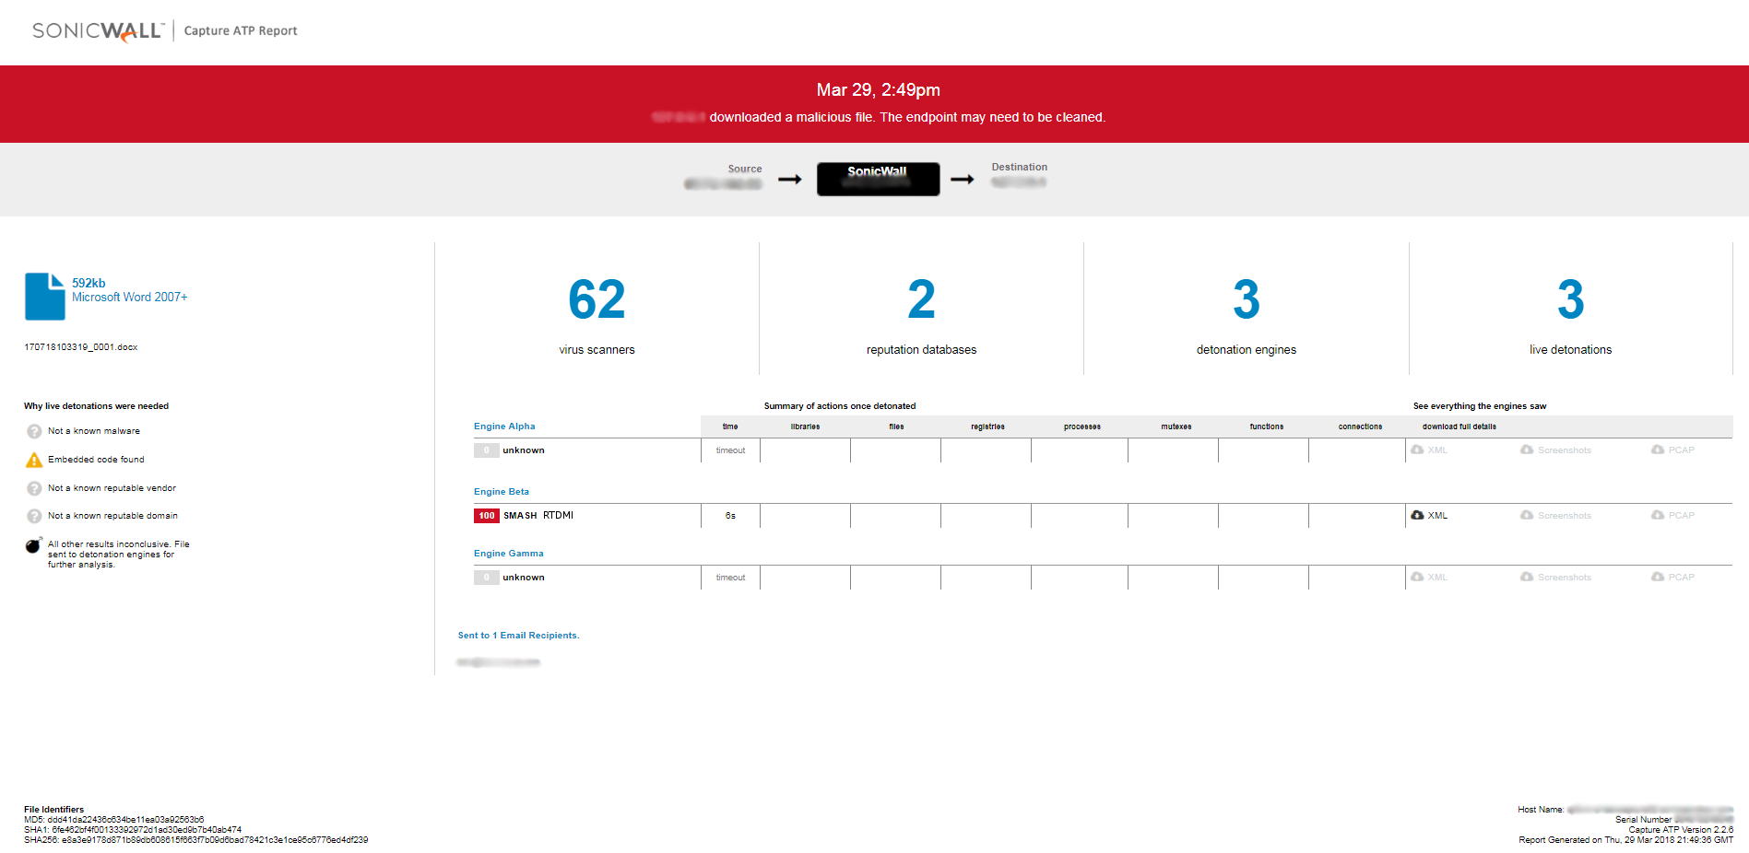Click the Engine Beta XML download text
This screenshot has width=1749, height=853.
click(x=1438, y=516)
